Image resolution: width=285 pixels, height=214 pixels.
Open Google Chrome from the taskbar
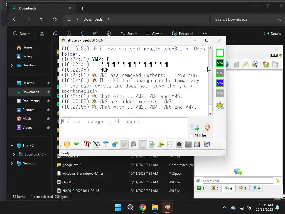click(x=143, y=207)
